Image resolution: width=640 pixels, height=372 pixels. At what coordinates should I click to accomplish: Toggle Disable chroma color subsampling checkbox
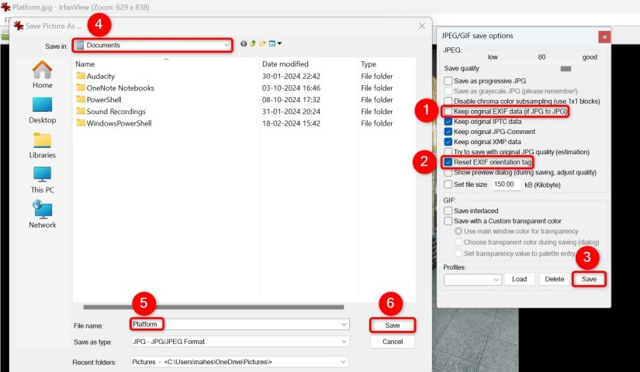[x=448, y=102]
